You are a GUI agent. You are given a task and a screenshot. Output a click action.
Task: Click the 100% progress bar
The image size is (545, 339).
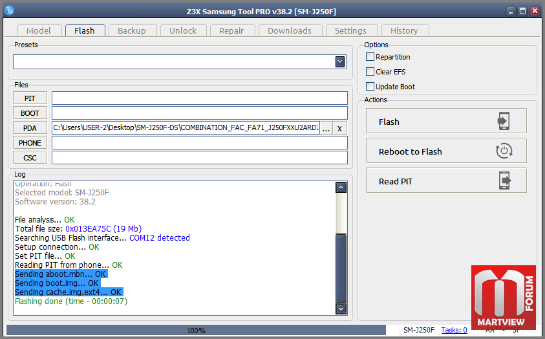pyautogui.click(x=196, y=331)
